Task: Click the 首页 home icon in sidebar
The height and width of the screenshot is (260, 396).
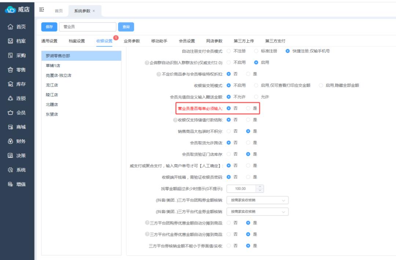Action: 10,27
